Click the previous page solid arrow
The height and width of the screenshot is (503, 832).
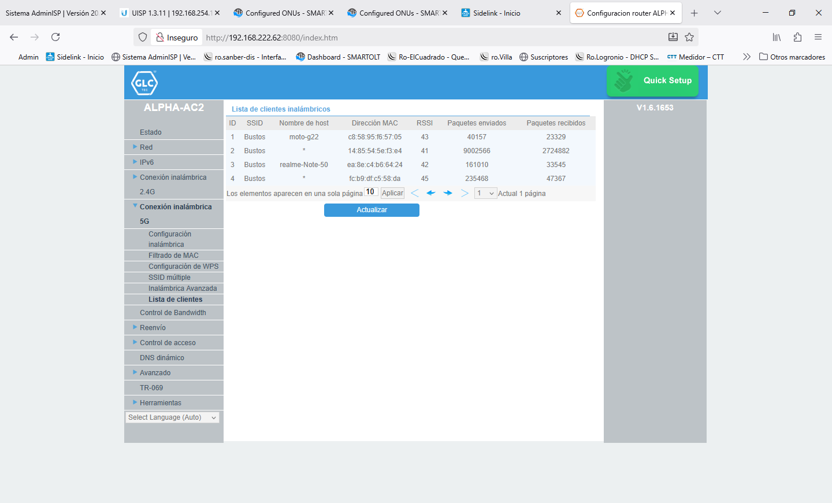click(x=430, y=193)
